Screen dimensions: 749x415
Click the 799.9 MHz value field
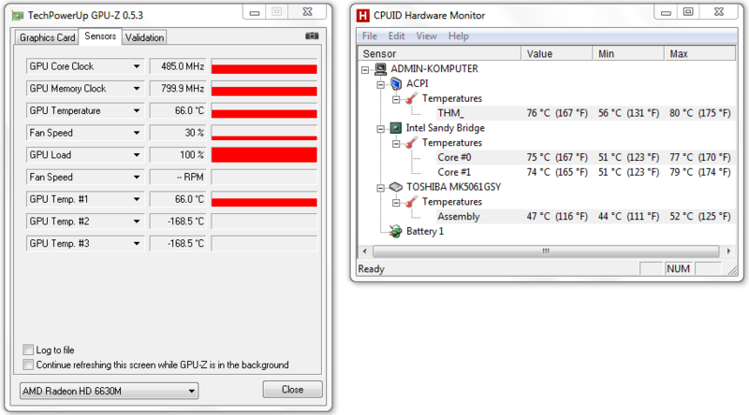(178, 88)
